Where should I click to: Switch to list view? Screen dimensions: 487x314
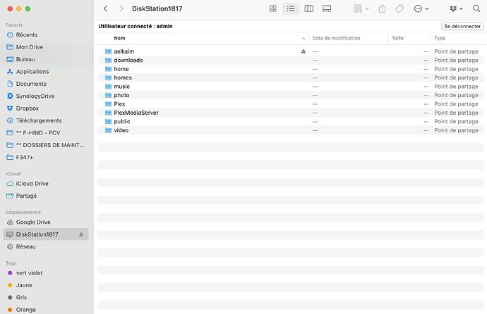pos(291,8)
